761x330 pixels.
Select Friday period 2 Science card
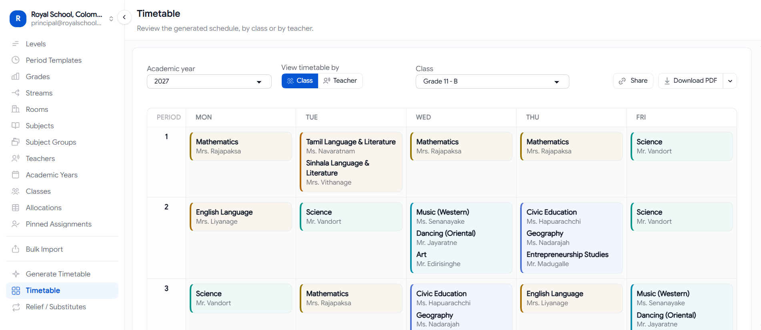(682, 217)
